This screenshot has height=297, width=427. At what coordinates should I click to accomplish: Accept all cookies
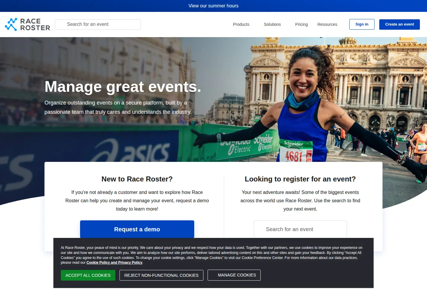(x=88, y=275)
